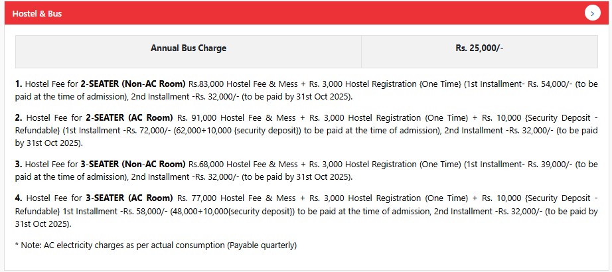The height and width of the screenshot is (272, 612).
Task: Expand the Hostel & Bus chevron arrow
Action: [593, 13]
